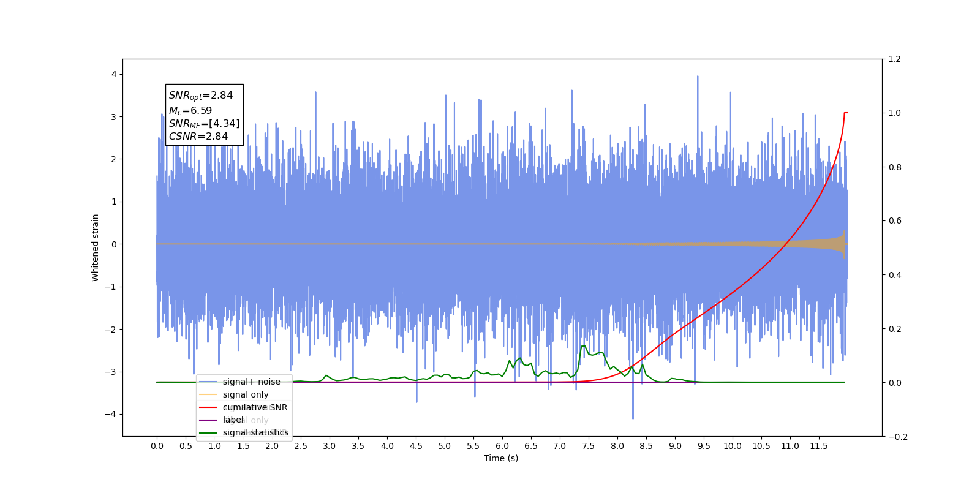Click the red cumulative SNR curve plateau at 1.0
The width and height of the screenshot is (980, 490).
846,113
